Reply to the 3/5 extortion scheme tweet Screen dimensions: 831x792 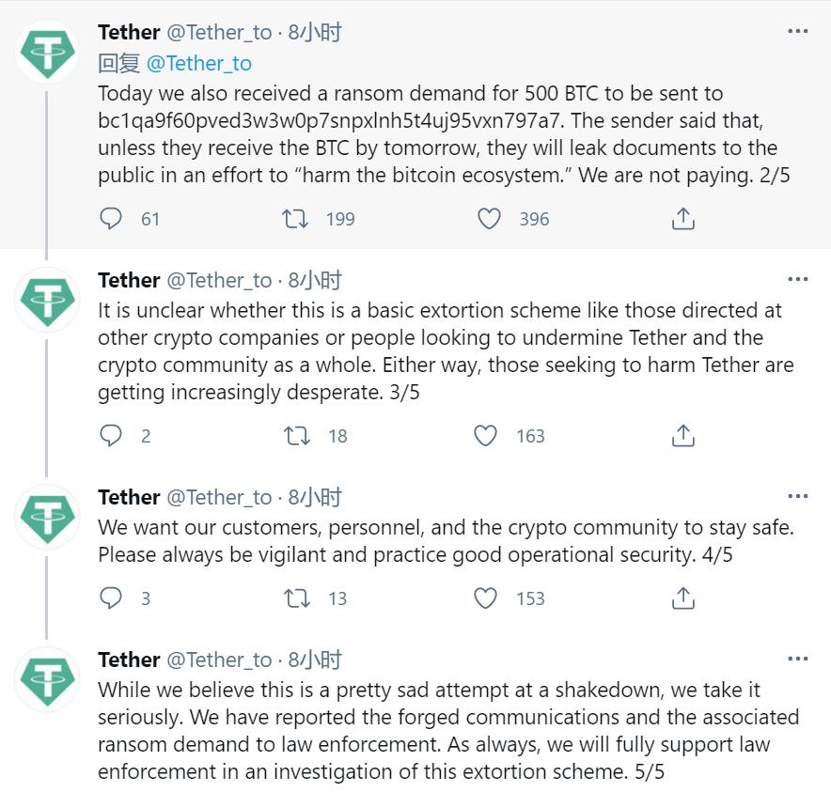click(111, 436)
